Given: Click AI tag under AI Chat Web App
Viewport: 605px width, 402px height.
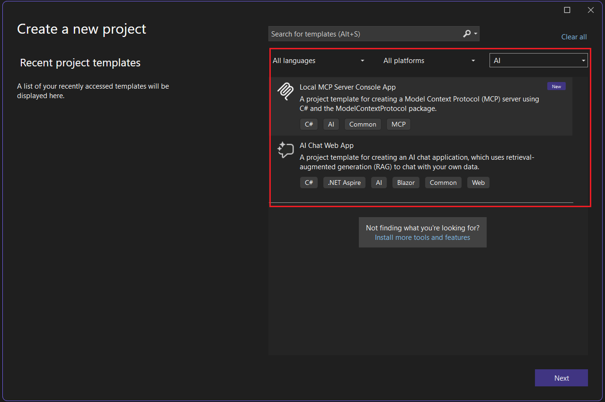Looking at the screenshot, I should click(x=379, y=183).
